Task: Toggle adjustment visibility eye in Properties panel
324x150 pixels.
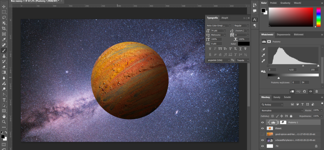Action: click(310, 91)
